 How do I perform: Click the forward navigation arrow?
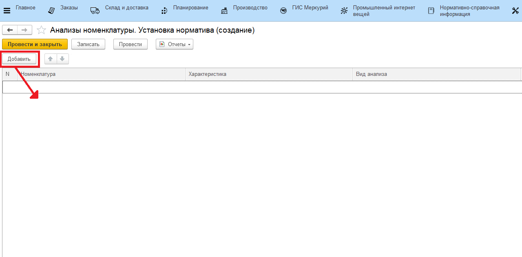coord(24,30)
